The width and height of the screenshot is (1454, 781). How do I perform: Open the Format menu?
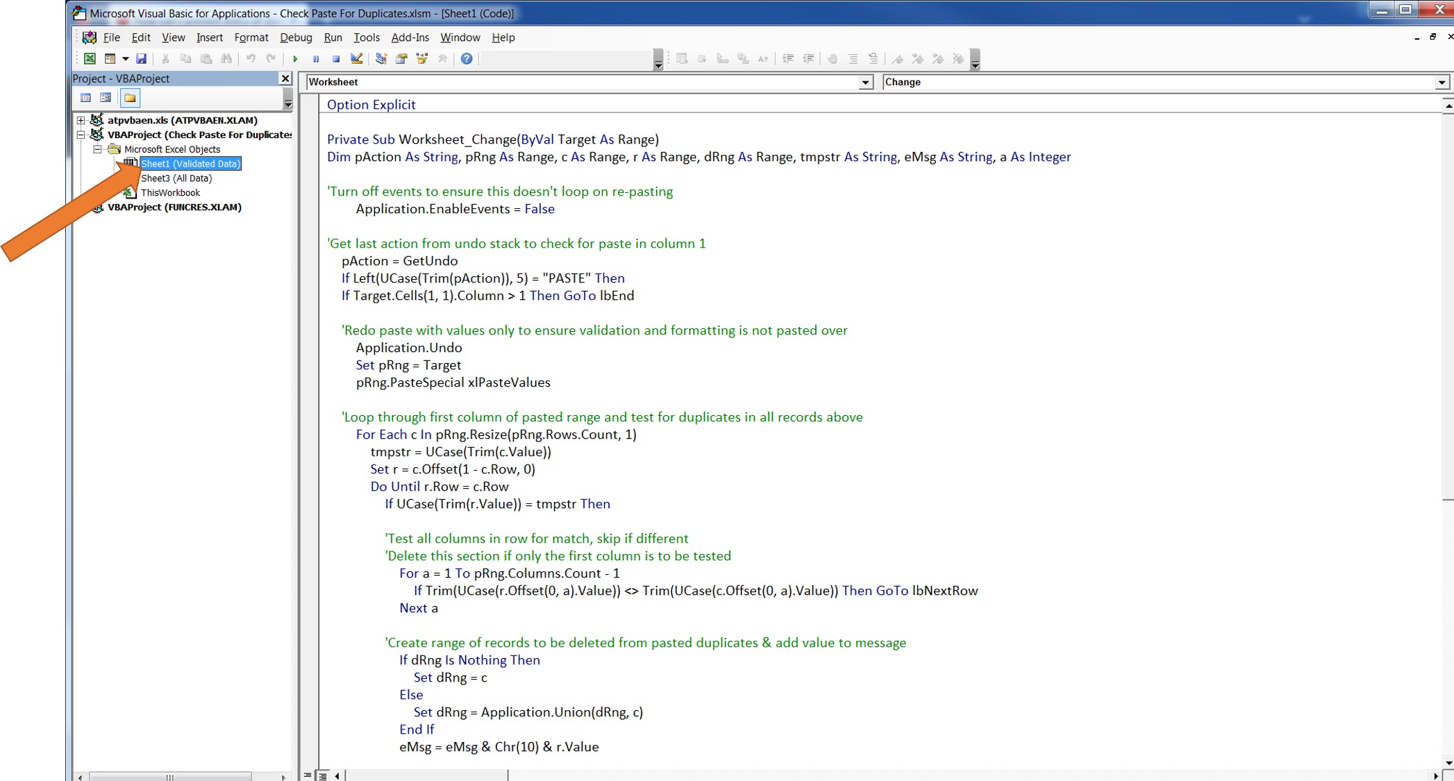(251, 37)
